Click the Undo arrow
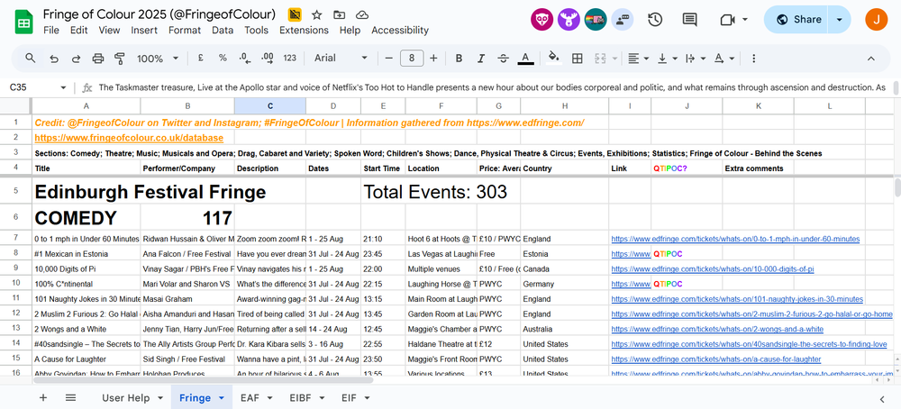901x409 pixels. click(54, 58)
